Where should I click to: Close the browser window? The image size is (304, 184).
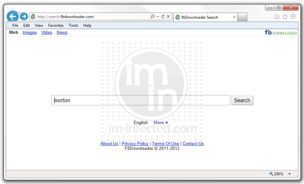tap(291, 8)
